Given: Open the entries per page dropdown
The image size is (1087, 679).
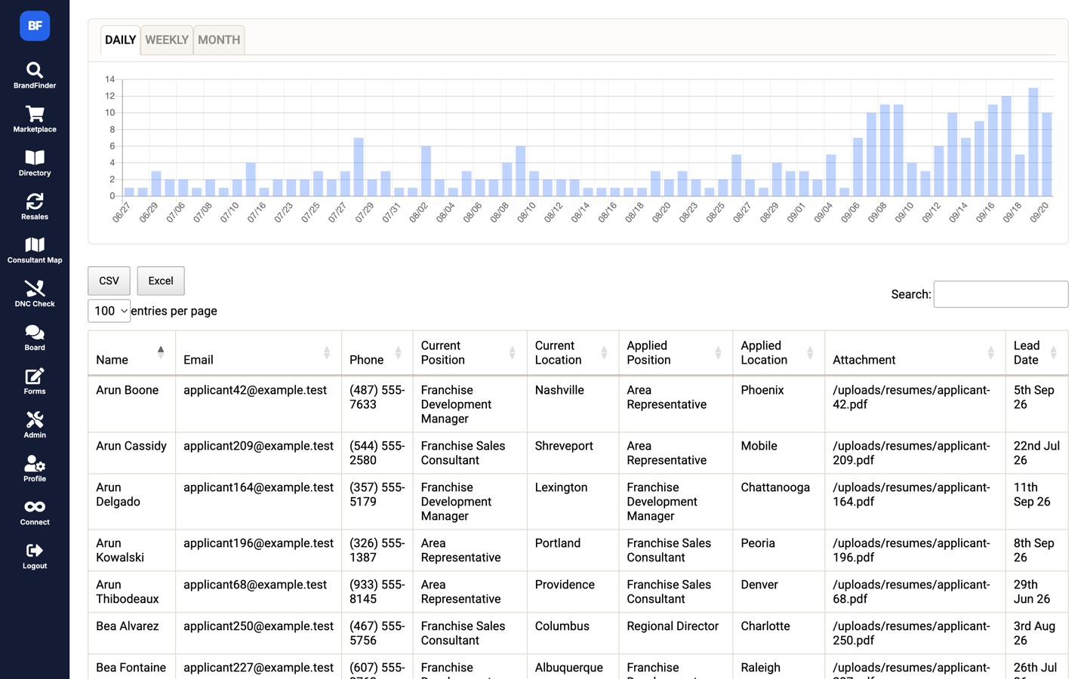Looking at the screenshot, I should (x=109, y=311).
